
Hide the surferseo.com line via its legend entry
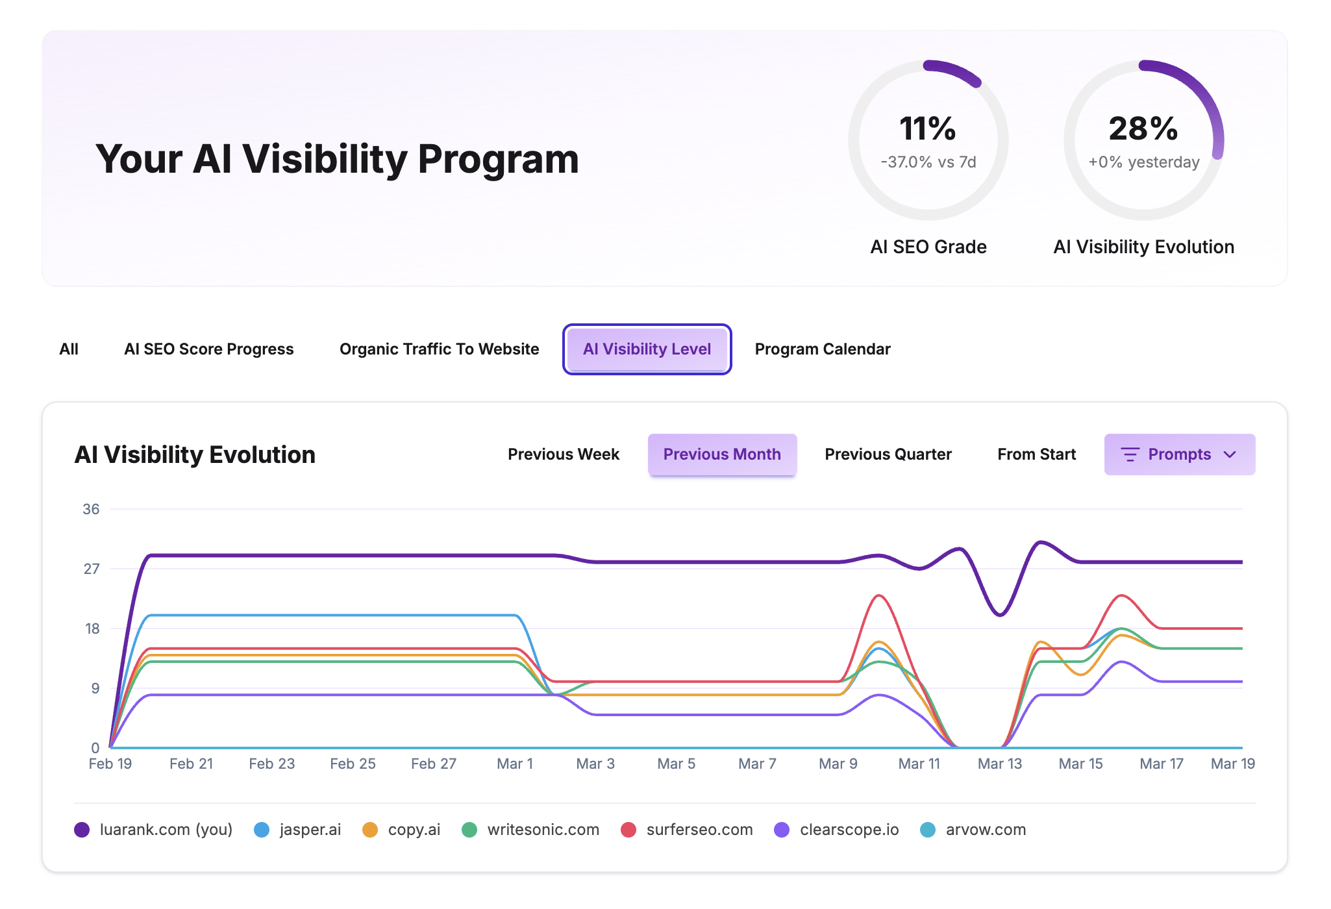click(699, 829)
